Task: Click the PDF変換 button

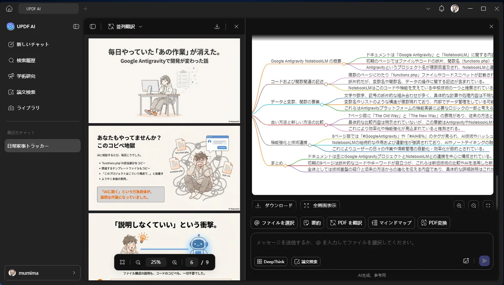Action: tap(434, 223)
